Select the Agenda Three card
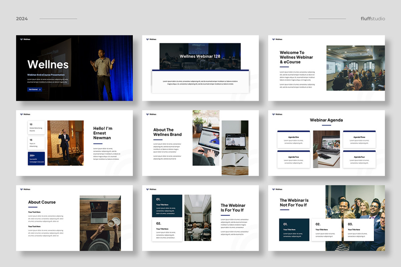 point(359,140)
